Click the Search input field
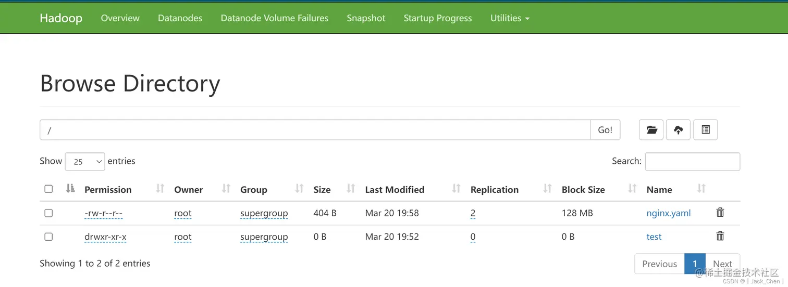Viewport: 788px width, 287px height. pyautogui.click(x=692, y=162)
